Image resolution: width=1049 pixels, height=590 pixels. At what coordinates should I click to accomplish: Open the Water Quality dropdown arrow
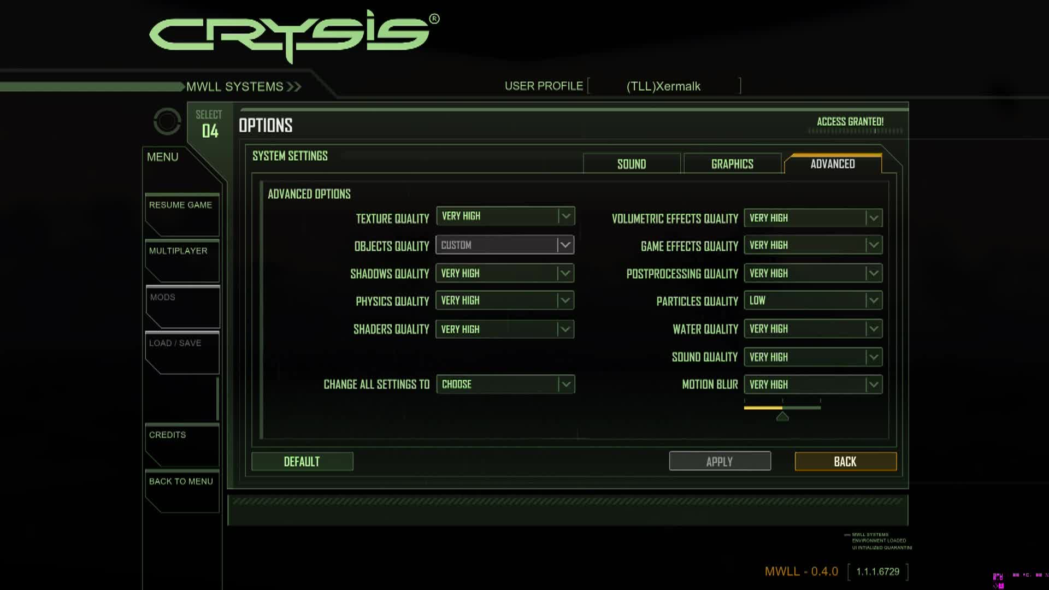[874, 329]
